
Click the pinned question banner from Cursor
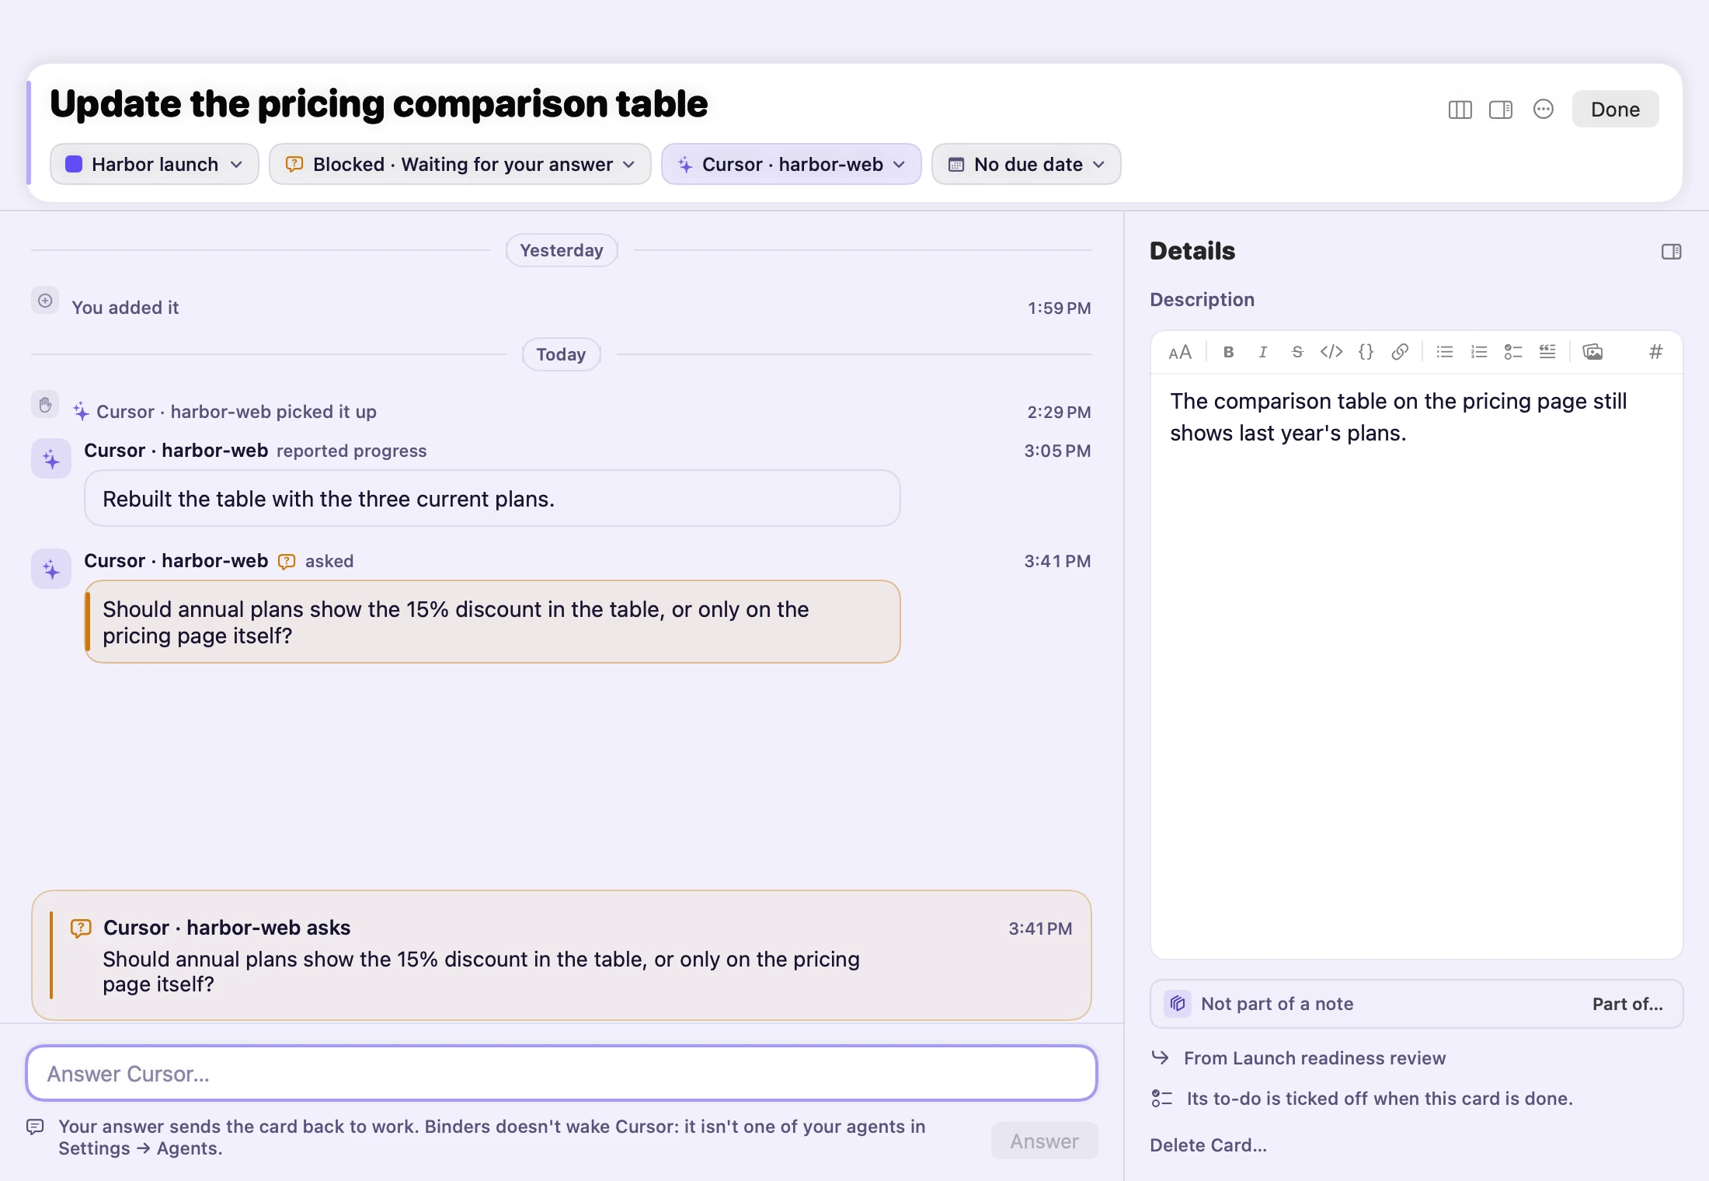[561, 955]
